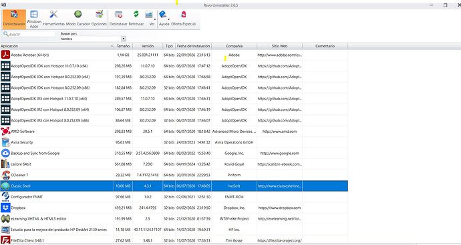Click the Avira Security name text
This screenshot has width=461, height=245.
pyautogui.click(x=22, y=142)
